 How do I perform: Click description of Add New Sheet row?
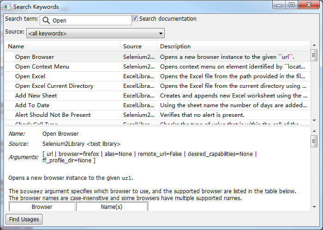[x=233, y=96]
